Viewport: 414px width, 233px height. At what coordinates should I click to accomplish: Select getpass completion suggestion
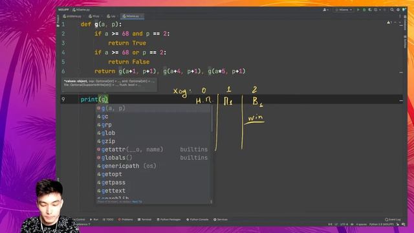click(153, 183)
